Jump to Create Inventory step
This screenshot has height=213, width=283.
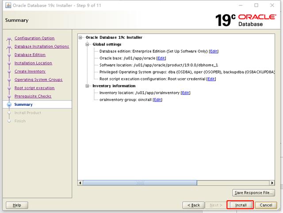click(x=30, y=71)
